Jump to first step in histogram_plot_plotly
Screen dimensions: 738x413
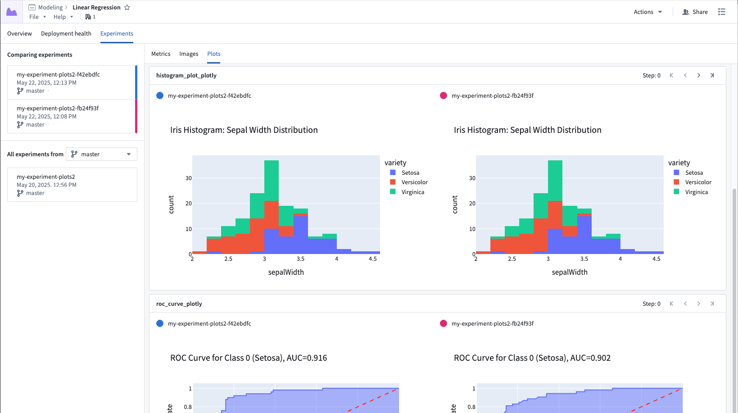(x=671, y=75)
